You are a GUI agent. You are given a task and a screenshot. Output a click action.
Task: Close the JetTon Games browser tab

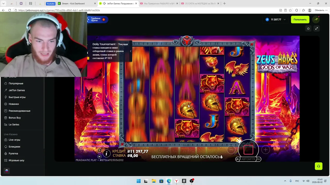point(136,4)
